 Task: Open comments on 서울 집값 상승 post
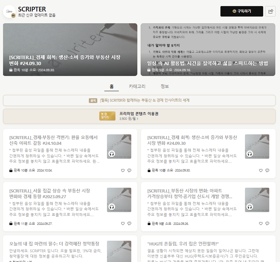pos(129,224)
